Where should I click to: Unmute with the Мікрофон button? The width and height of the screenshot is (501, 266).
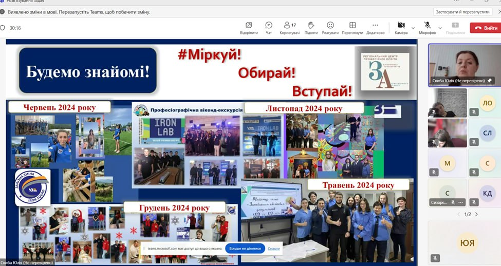point(427,28)
